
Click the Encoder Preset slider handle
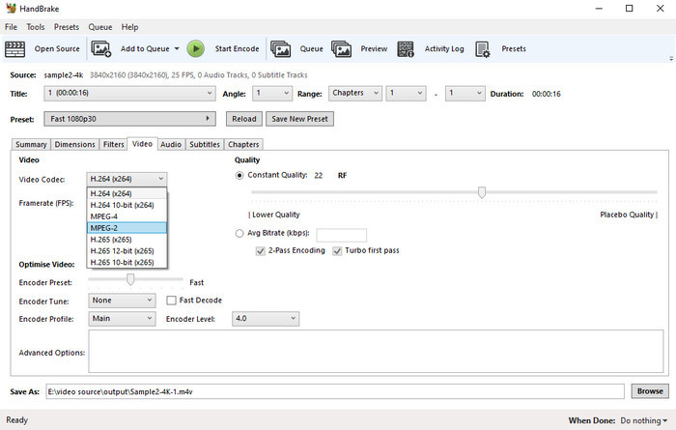pos(130,279)
